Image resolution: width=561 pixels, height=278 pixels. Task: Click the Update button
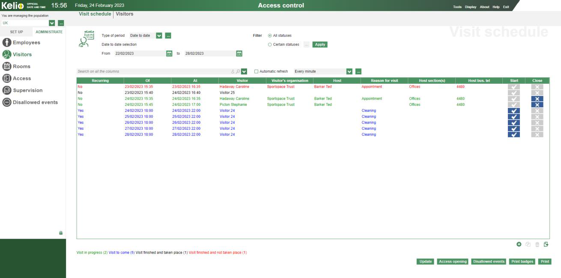pos(426,261)
